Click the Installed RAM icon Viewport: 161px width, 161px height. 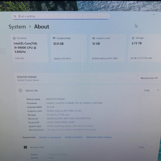tap(54, 38)
